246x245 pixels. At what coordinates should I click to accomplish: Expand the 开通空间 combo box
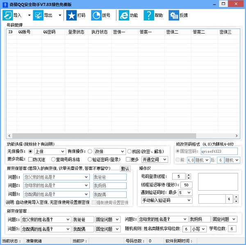click(155, 160)
